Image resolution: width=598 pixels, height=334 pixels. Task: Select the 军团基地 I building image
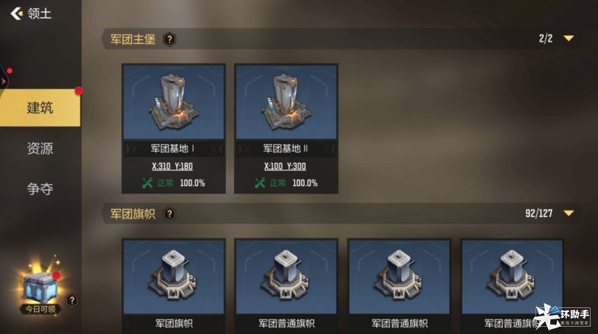(174, 102)
